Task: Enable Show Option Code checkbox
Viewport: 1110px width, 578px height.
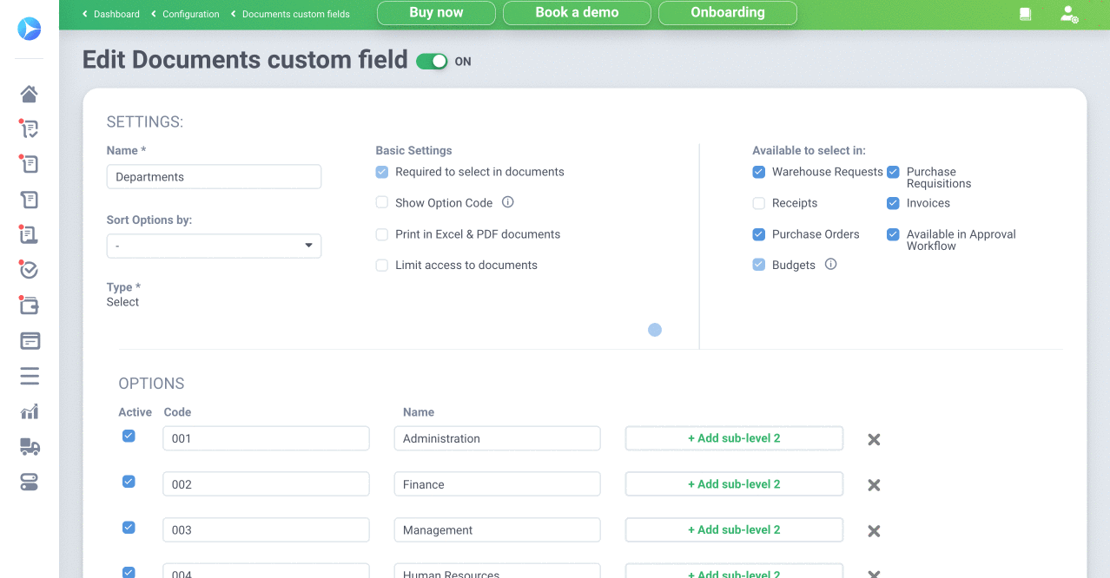Action: tap(382, 202)
